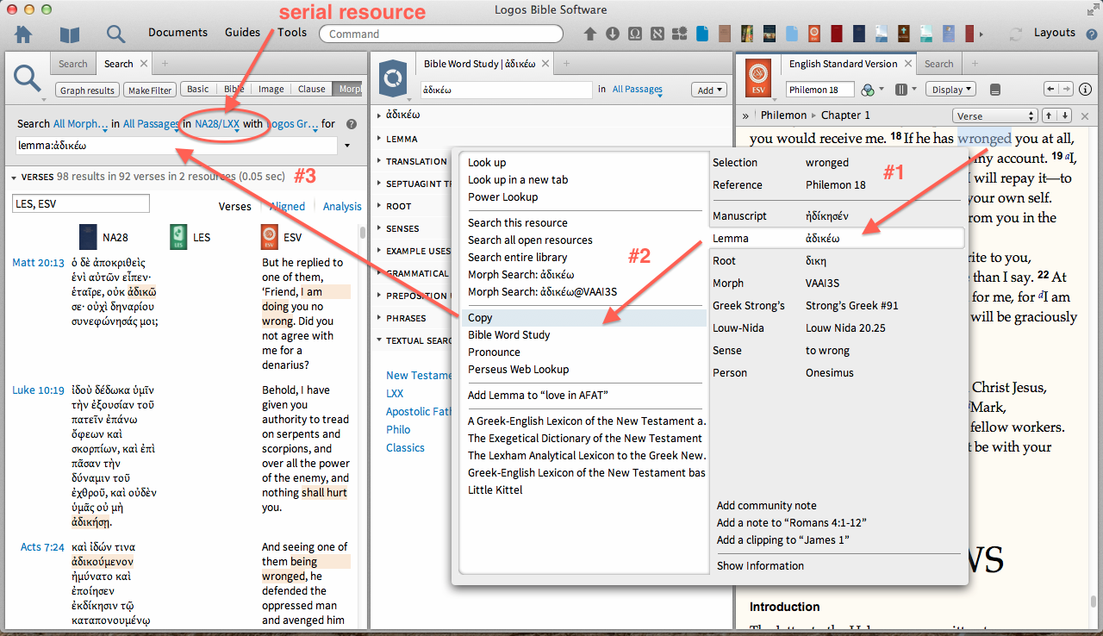The width and height of the screenshot is (1103, 636).
Task: Click the up arrow shortcut icon
Action: (590, 34)
